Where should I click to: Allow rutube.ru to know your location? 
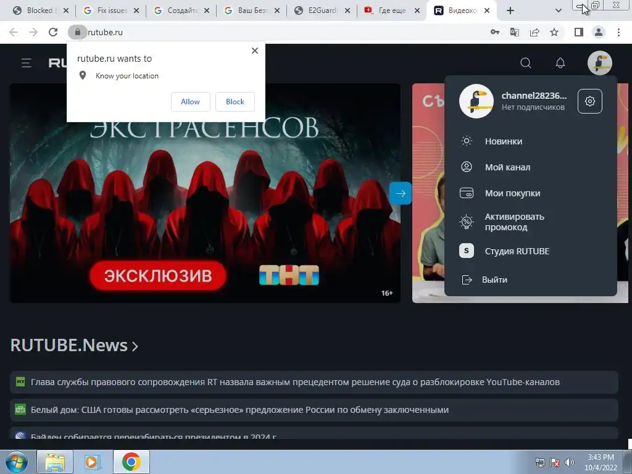(x=190, y=102)
